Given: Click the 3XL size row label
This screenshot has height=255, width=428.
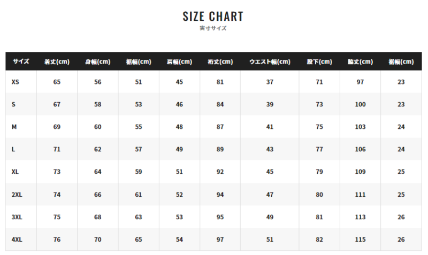Looking at the screenshot, I should tap(17, 217).
